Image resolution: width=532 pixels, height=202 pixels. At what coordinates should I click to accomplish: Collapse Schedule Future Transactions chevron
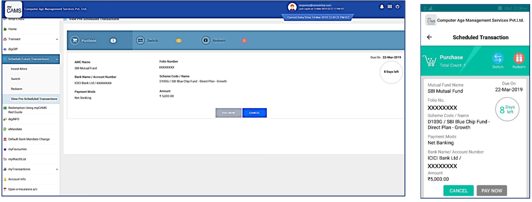57,59
